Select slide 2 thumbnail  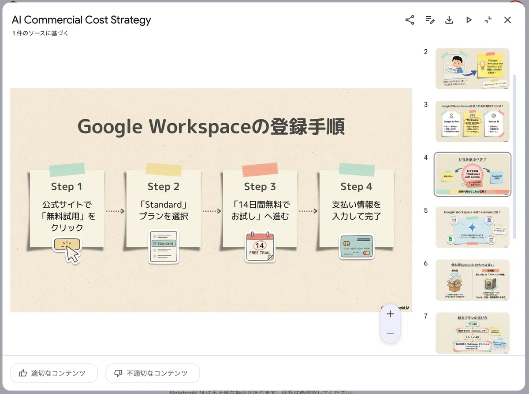pos(473,69)
